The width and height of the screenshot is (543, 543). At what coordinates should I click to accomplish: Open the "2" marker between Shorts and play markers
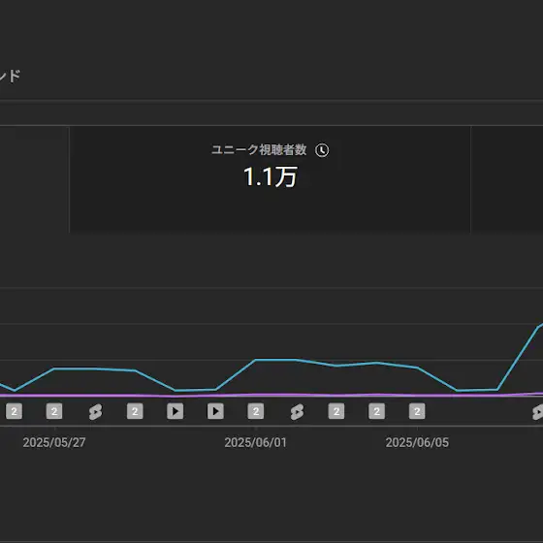135,411
